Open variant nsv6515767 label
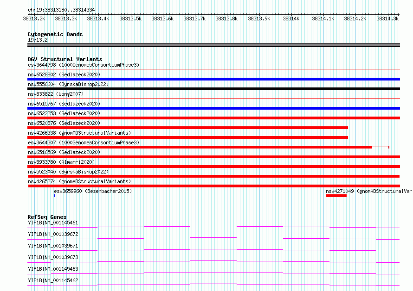413x291 pixels. (64, 104)
